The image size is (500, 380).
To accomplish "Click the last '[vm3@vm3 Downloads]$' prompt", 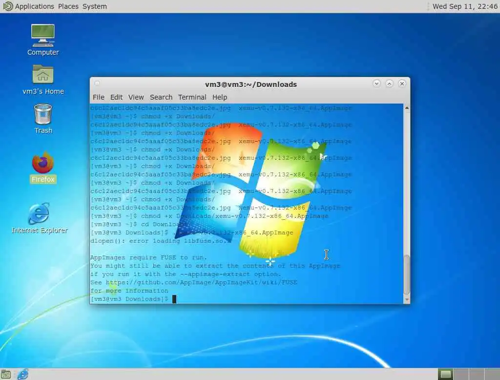I will 129,299.
